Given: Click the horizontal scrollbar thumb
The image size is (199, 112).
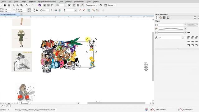Looking at the screenshot, I should tap(116, 103).
